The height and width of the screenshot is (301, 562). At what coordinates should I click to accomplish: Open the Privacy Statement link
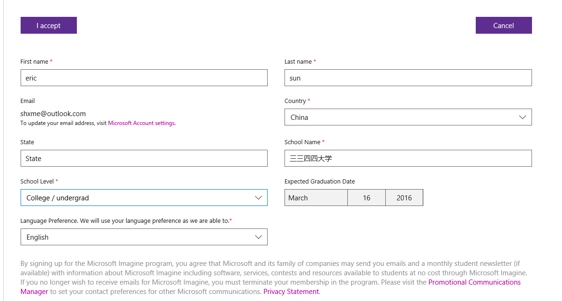click(x=291, y=292)
